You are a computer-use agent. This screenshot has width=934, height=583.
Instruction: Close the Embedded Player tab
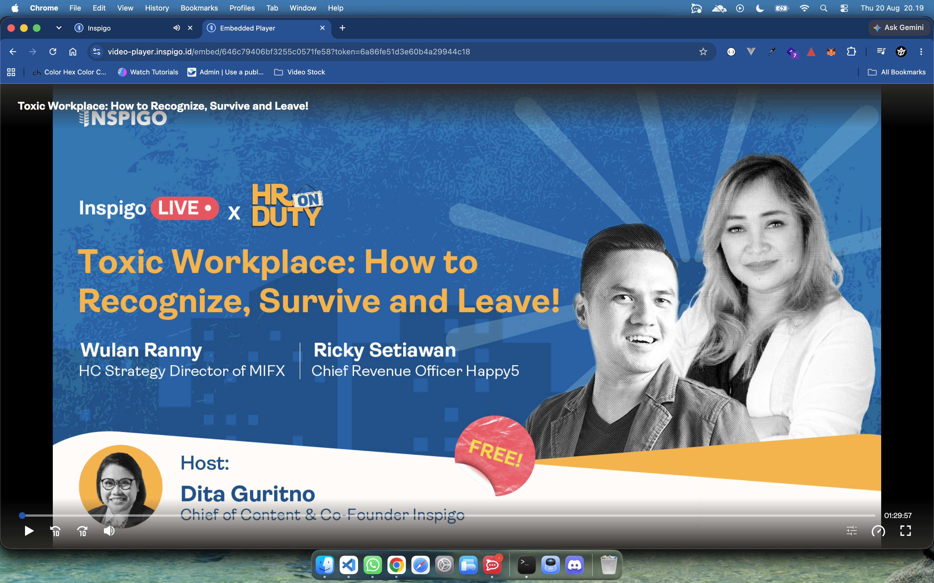[323, 28]
